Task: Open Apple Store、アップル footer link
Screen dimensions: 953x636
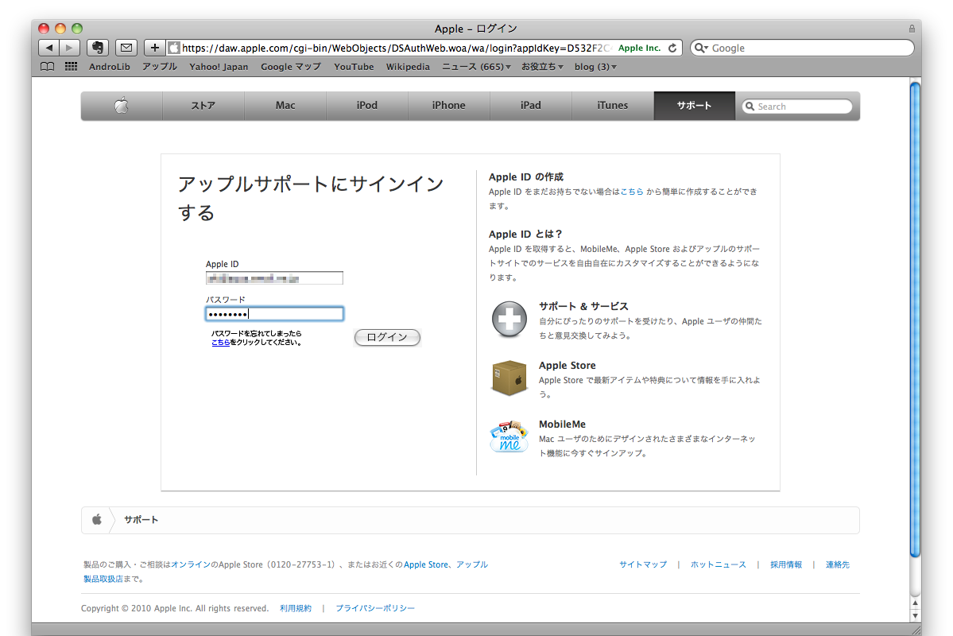Action: click(x=446, y=564)
